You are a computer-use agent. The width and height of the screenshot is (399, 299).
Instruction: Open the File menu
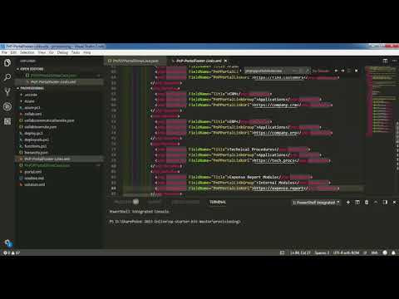[4, 52]
